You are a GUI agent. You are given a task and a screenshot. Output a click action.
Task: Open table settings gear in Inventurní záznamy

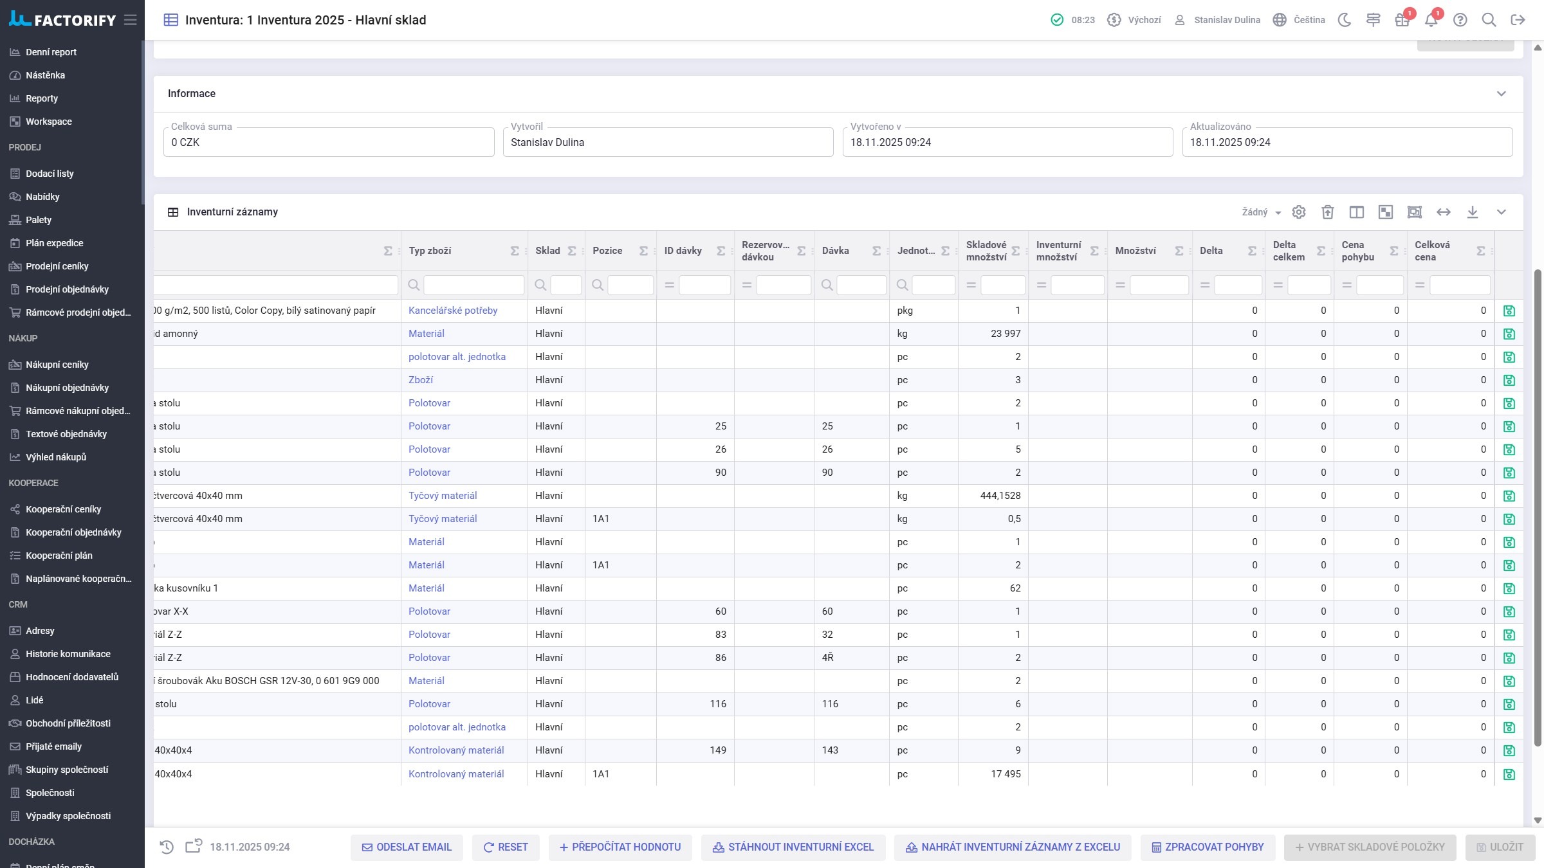(1298, 212)
